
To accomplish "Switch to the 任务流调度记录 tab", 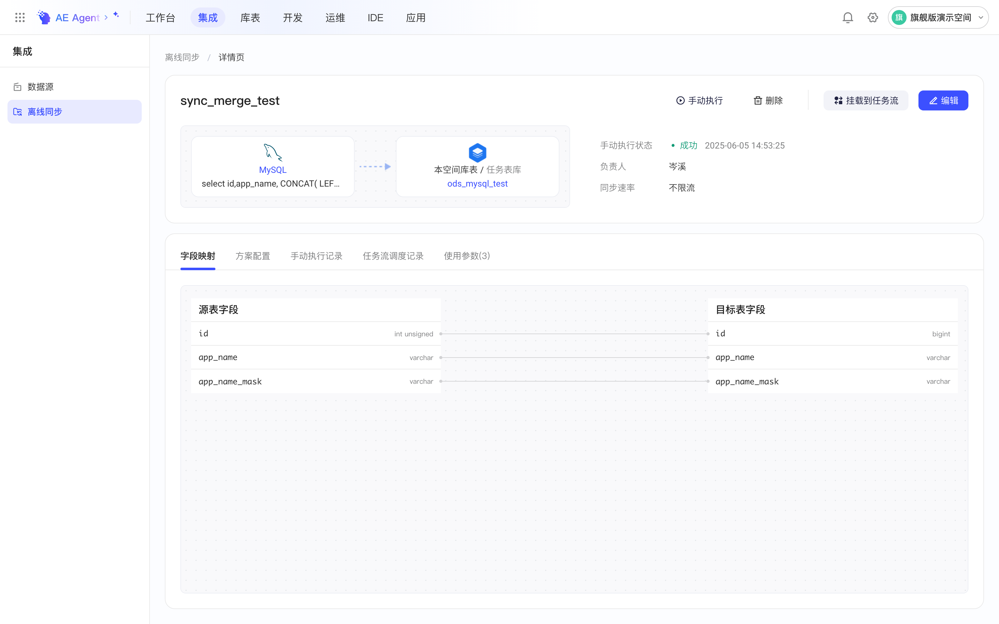I will click(393, 256).
